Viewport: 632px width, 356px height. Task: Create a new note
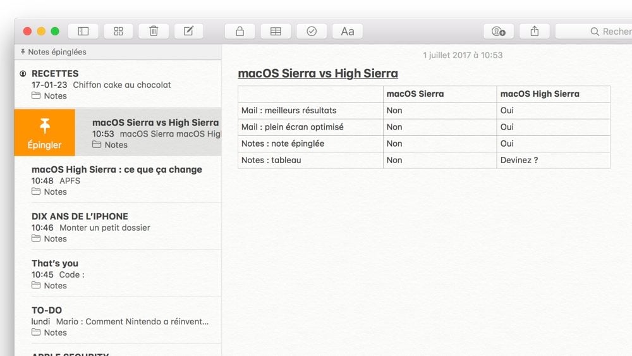pos(188,31)
